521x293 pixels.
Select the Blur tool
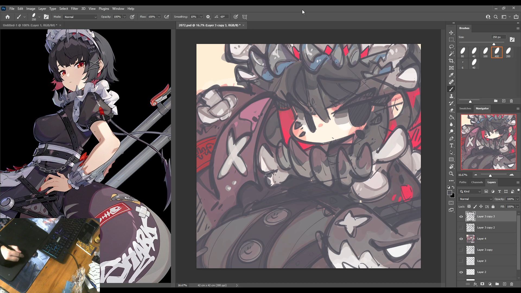pos(451,124)
